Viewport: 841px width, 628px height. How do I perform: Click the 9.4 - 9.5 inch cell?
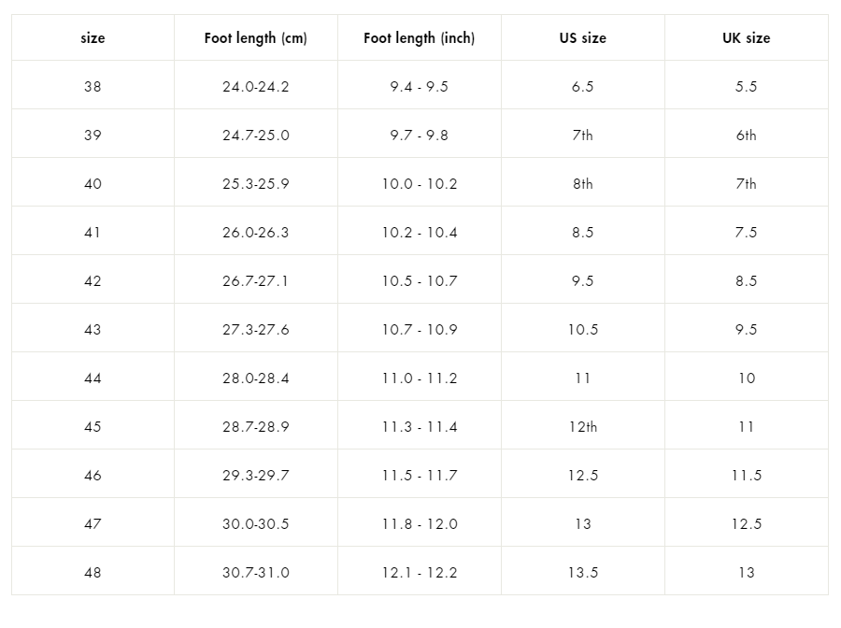point(419,87)
